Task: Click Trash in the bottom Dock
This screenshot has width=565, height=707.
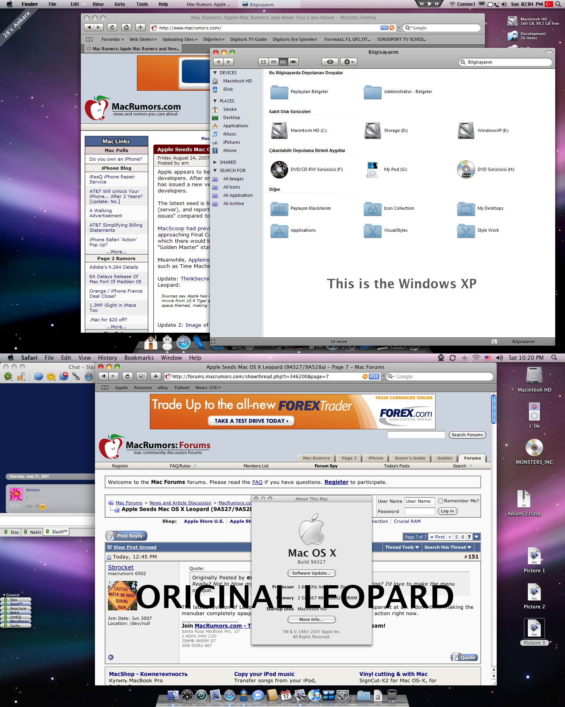Action: coord(392,695)
